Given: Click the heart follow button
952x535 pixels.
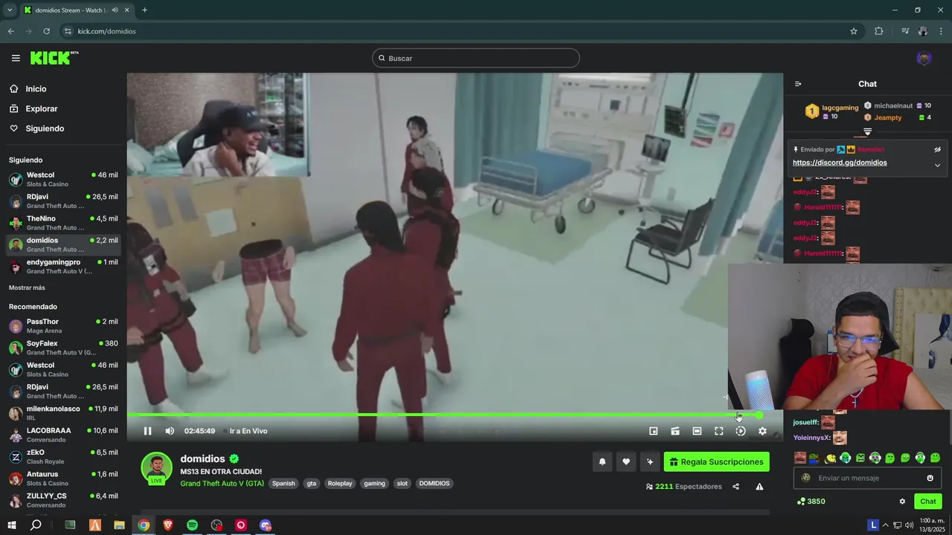Looking at the screenshot, I should pos(626,461).
